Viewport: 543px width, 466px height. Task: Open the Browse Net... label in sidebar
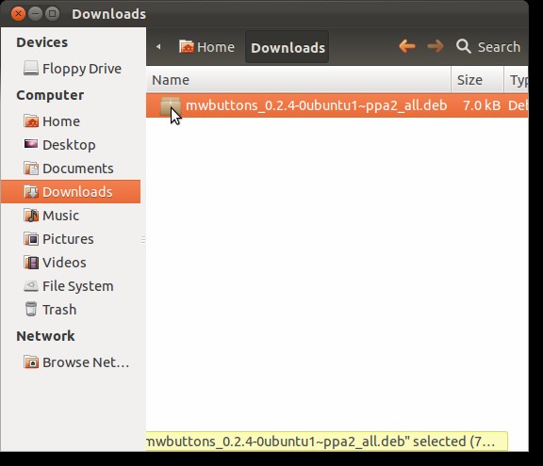pos(86,362)
